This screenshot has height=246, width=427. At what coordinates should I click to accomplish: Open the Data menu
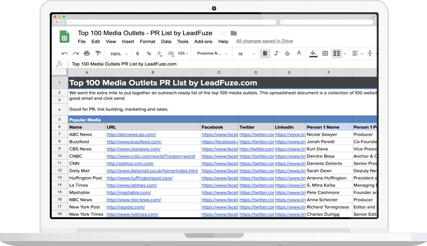click(x=166, y=41)
